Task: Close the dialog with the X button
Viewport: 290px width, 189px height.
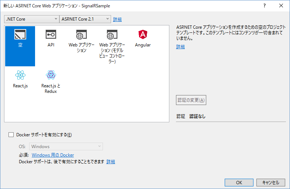Action: 281,6
